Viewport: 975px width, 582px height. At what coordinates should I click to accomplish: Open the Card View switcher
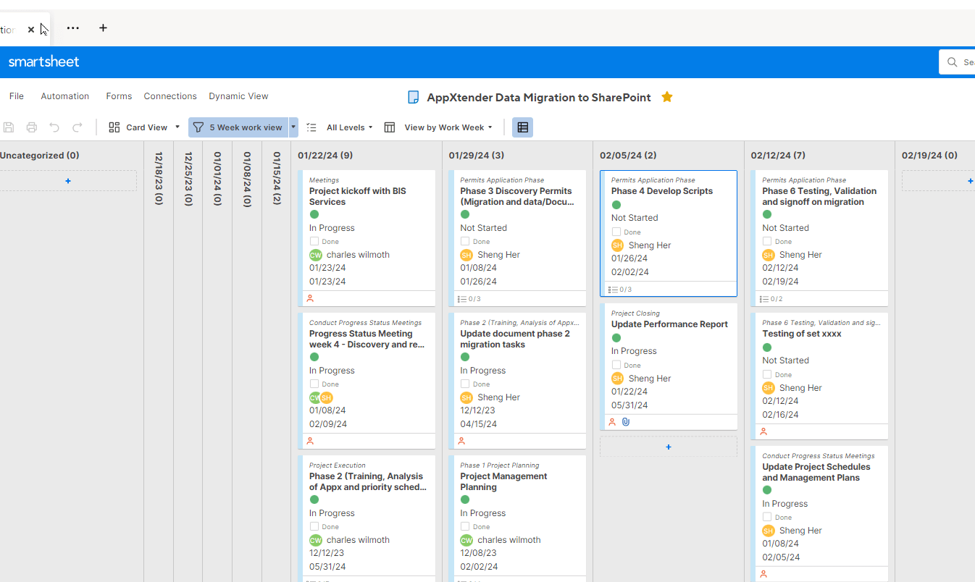pyautogui.click(x=143, y=127)
